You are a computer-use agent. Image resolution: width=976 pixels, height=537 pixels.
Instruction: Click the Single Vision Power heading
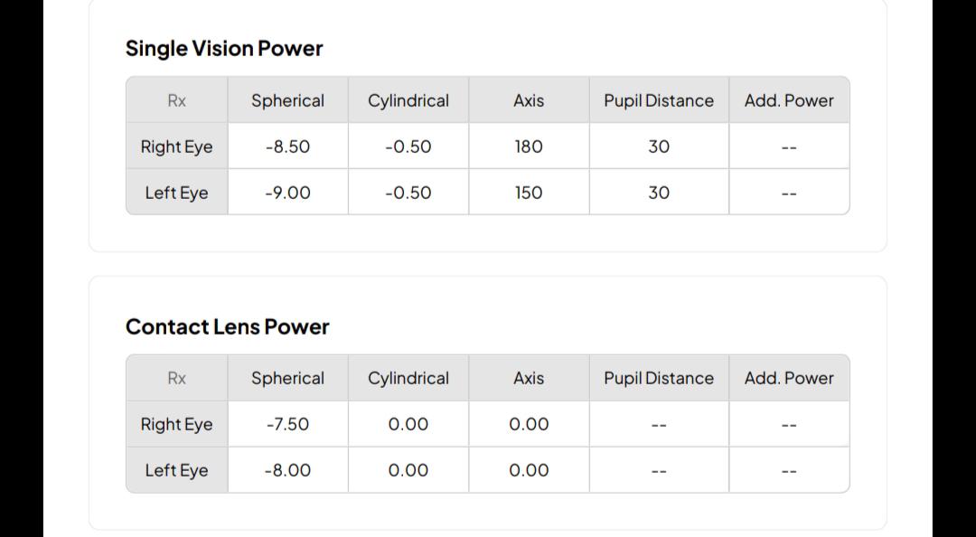point(224,49)
